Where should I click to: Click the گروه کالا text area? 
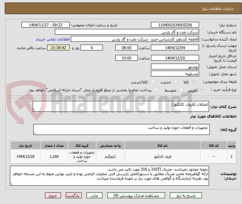click(x=121, y=129)
